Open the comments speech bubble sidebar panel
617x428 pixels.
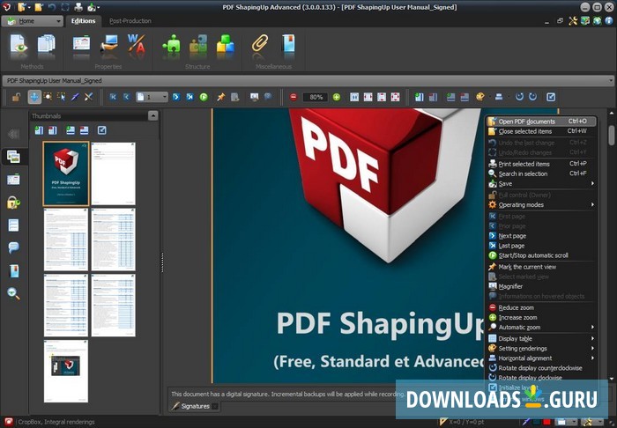pyautogui.click(x=13, y=247)
